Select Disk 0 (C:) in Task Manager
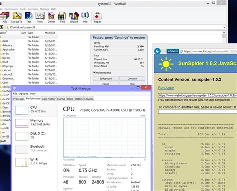 22,136
